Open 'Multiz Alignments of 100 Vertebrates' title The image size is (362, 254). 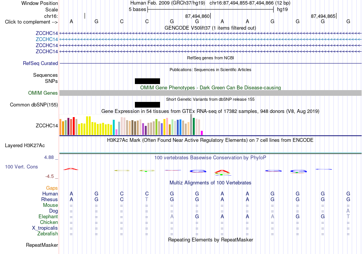click(210, 183)
